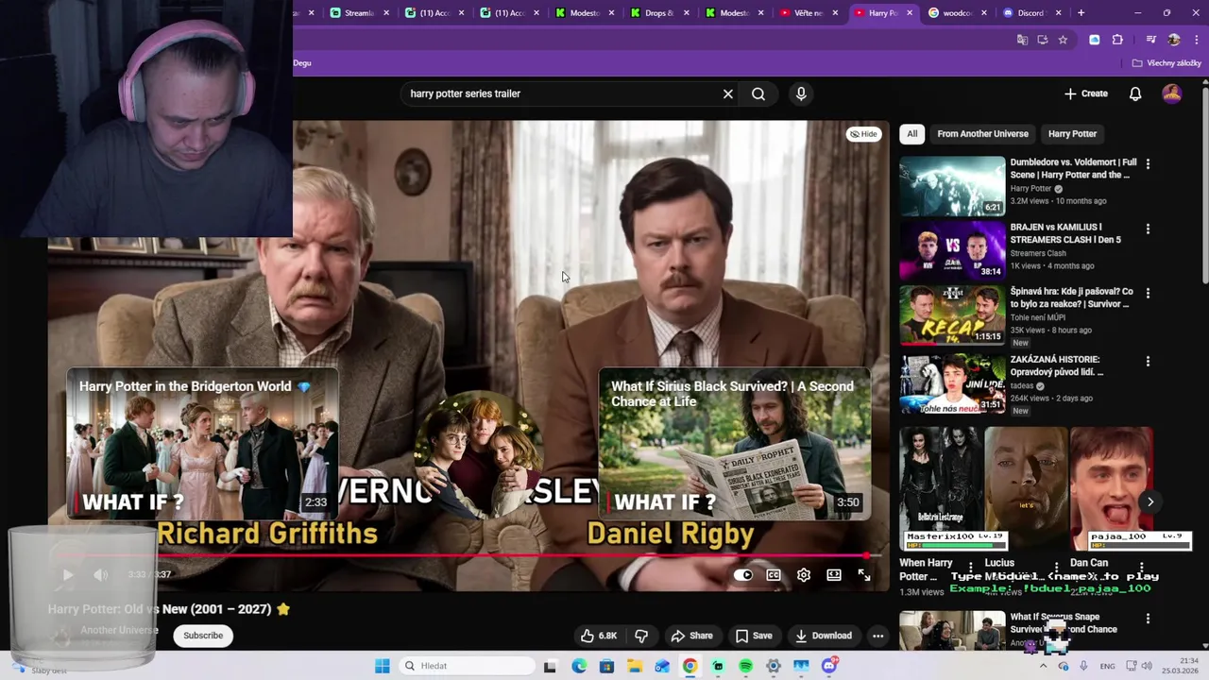
Task: Enter fullscreen mode in player
Action: [864, 574]
